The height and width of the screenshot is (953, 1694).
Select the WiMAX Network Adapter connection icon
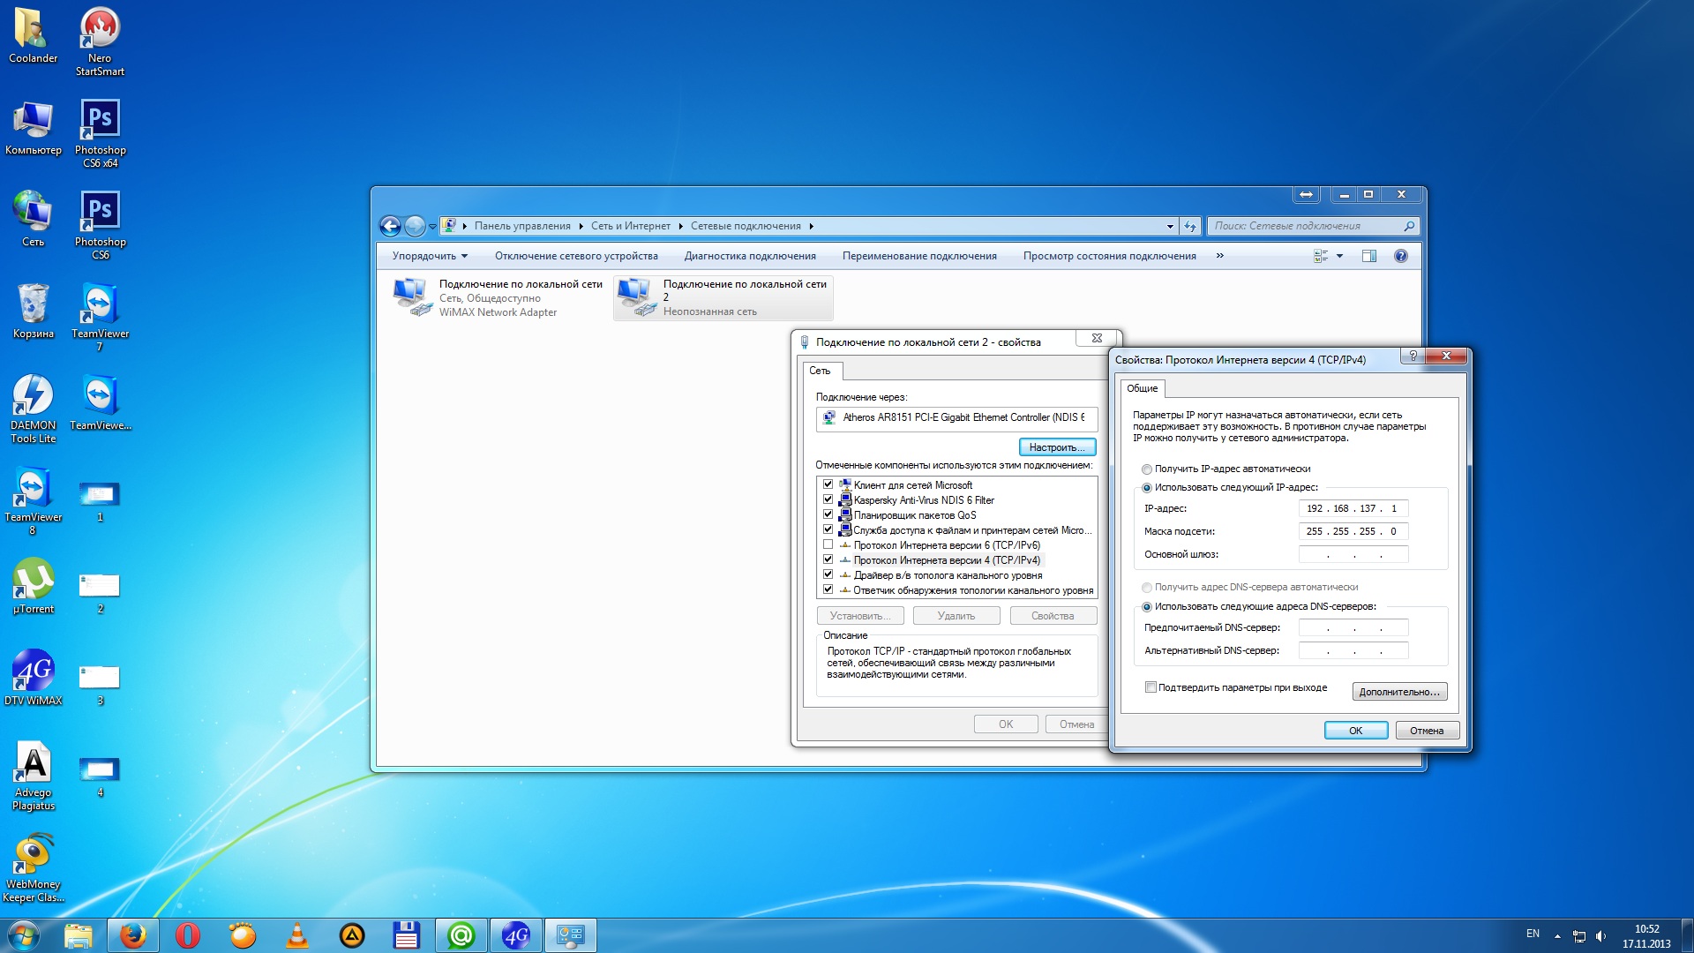[x=412, y=297]
